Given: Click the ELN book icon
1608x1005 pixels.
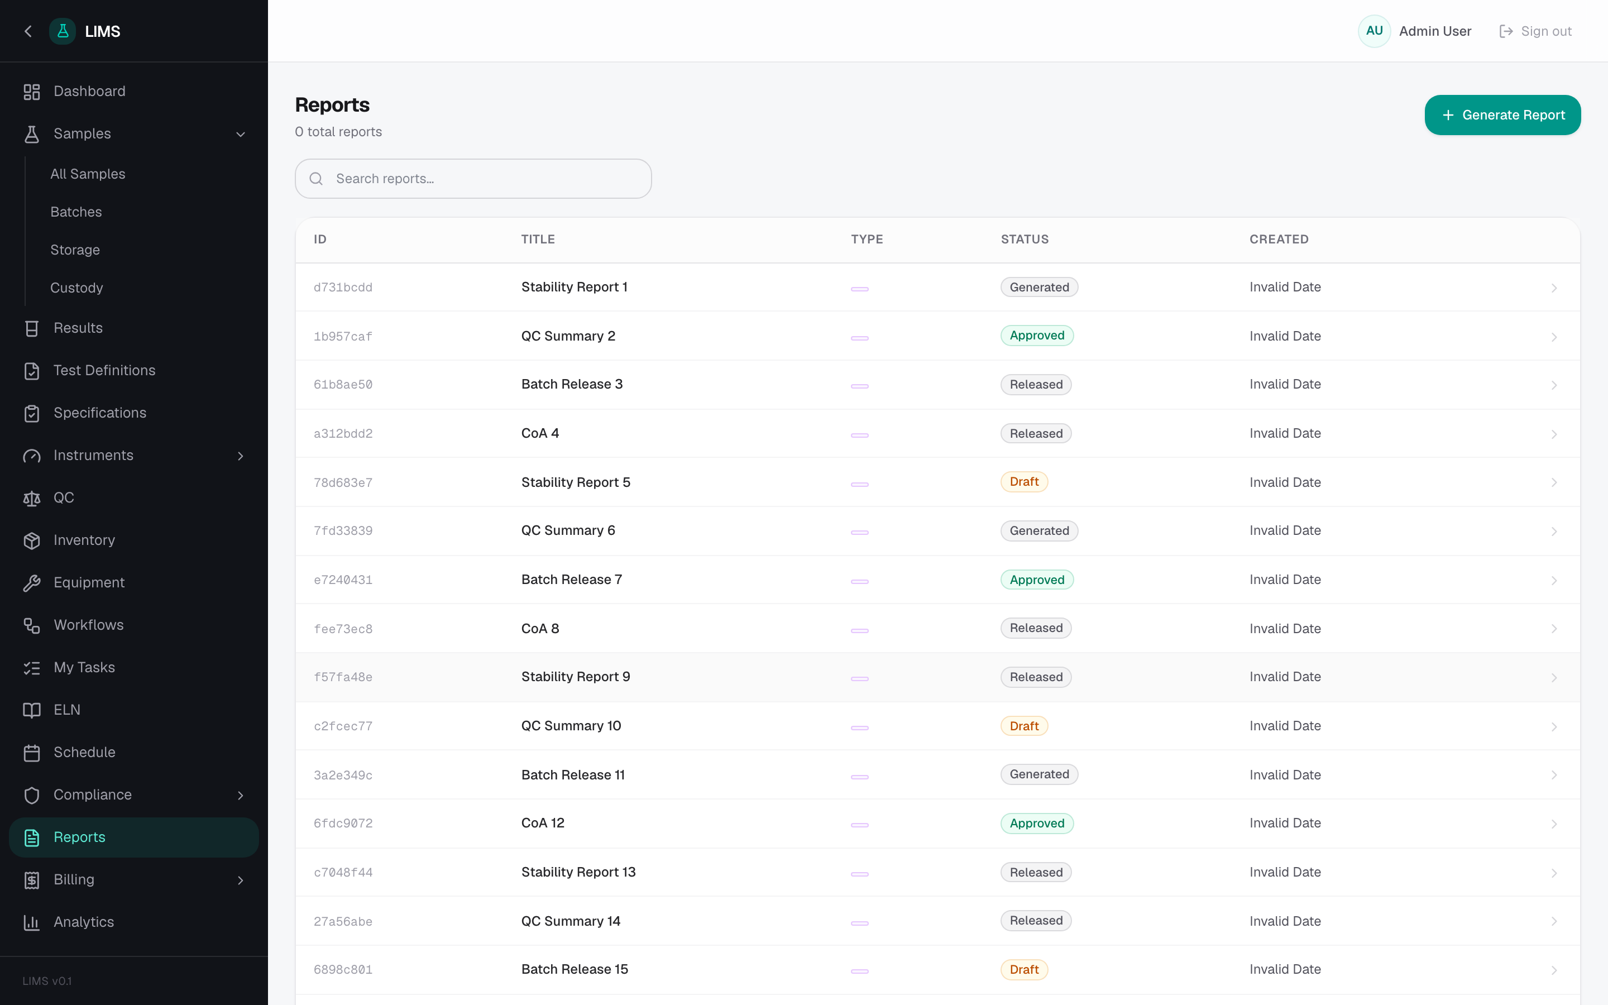Looking at the screenshot, I should 32,711.
